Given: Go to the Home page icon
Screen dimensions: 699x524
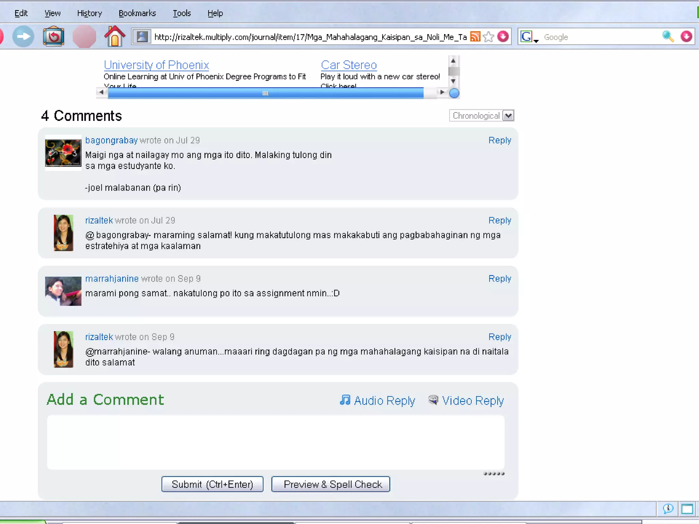Looking at the screenshot, I should click(114, 37).
